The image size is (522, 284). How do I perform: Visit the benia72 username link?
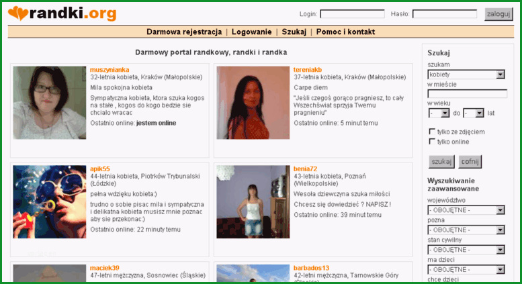[x=305, y=169]
